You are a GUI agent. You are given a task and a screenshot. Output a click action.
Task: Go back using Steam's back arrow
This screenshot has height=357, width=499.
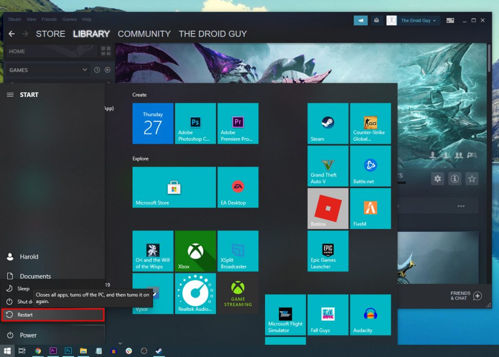[x=12, y=34]
